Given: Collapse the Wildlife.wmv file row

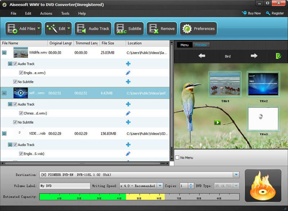Looking at the screenshot, I should 4,52.
